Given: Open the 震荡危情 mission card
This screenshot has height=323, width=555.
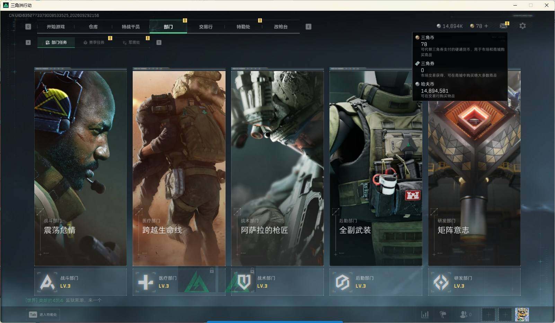Looking at the screenshot, I should pos(80,167).
